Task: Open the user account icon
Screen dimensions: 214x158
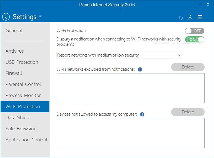Action: coord(190,17)
